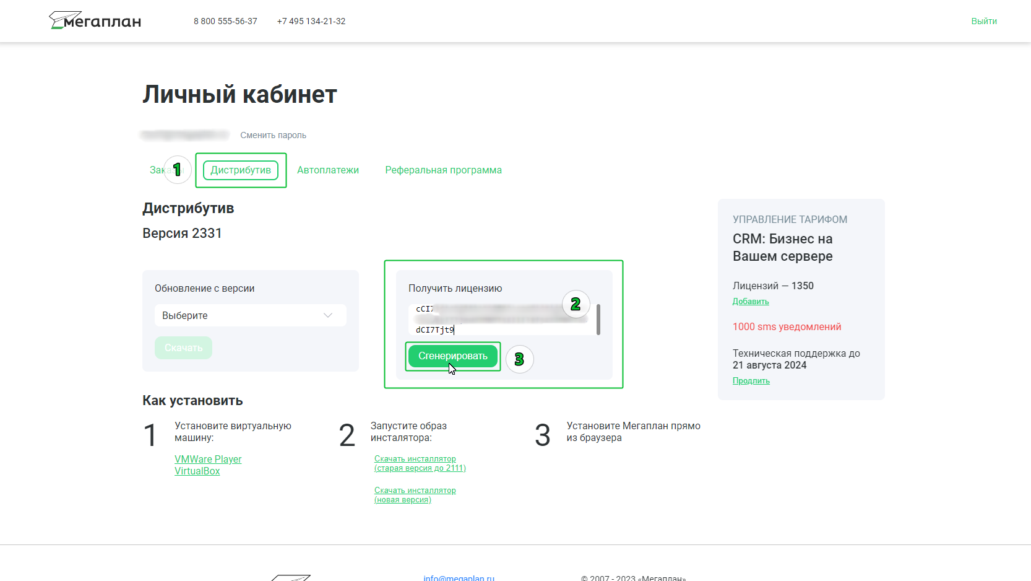
Task: Click the license field scrollbar
Action: [x=598, y=319]
